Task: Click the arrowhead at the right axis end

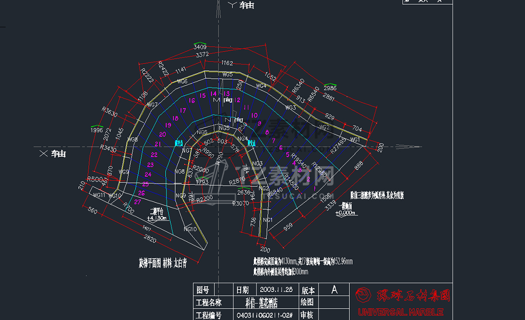Action: click(x=408, y=147)
